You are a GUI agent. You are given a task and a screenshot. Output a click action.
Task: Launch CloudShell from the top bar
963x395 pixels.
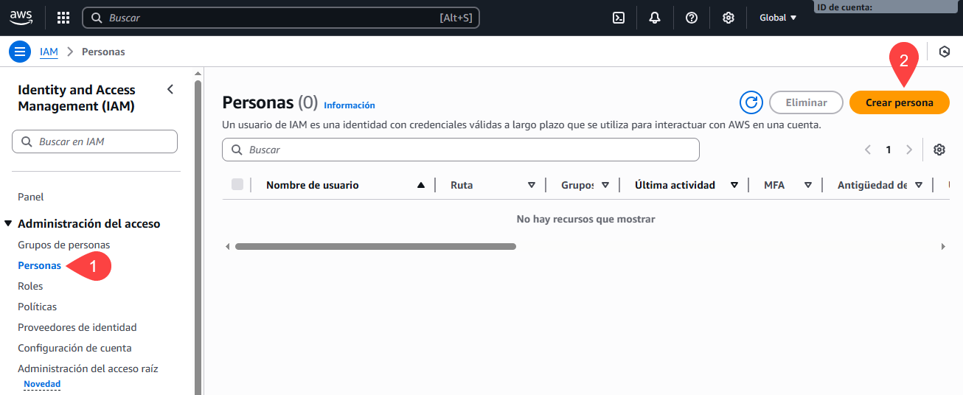[619, 18]
